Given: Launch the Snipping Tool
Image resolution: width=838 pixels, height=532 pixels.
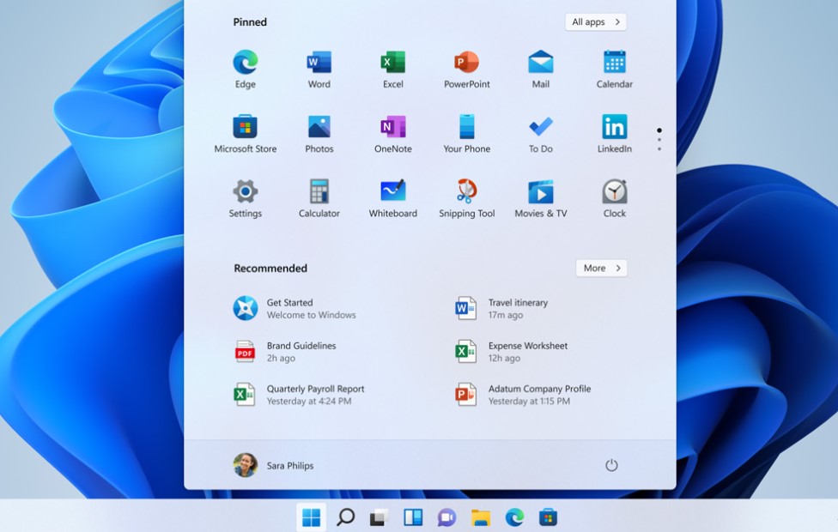Looking at the screenshot, I should coord(466,192).
